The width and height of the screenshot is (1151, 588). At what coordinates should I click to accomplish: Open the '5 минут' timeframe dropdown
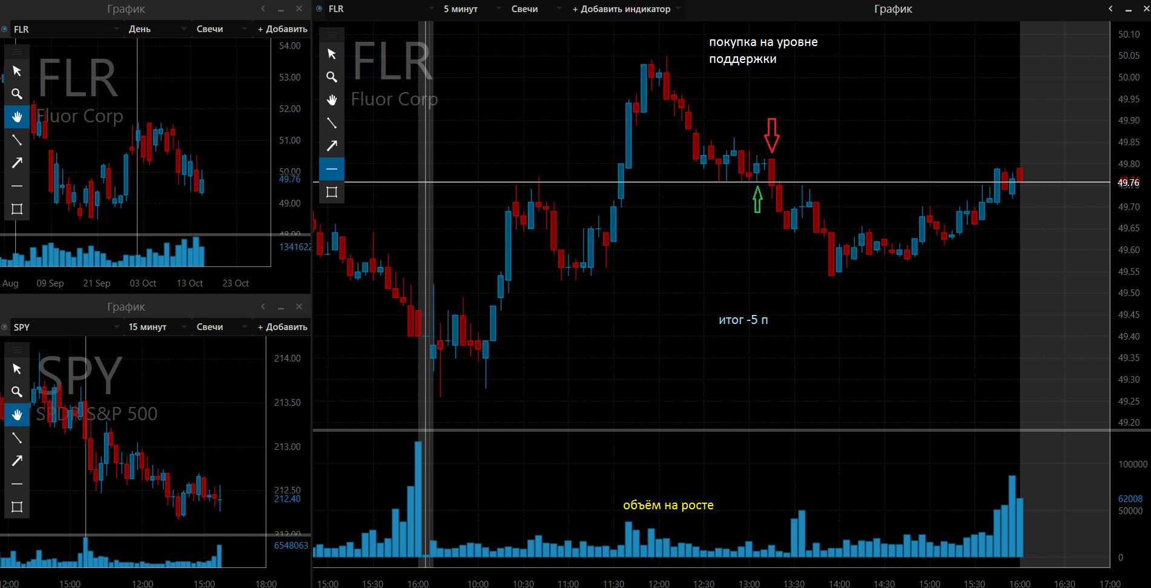[472, 9]
